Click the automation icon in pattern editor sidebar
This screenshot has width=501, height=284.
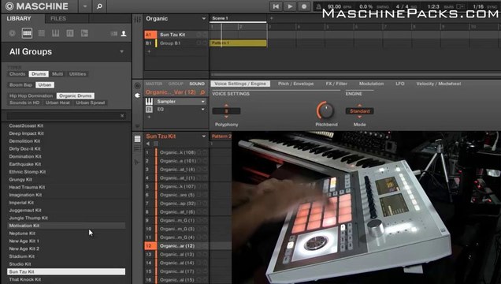click(137, 162)
